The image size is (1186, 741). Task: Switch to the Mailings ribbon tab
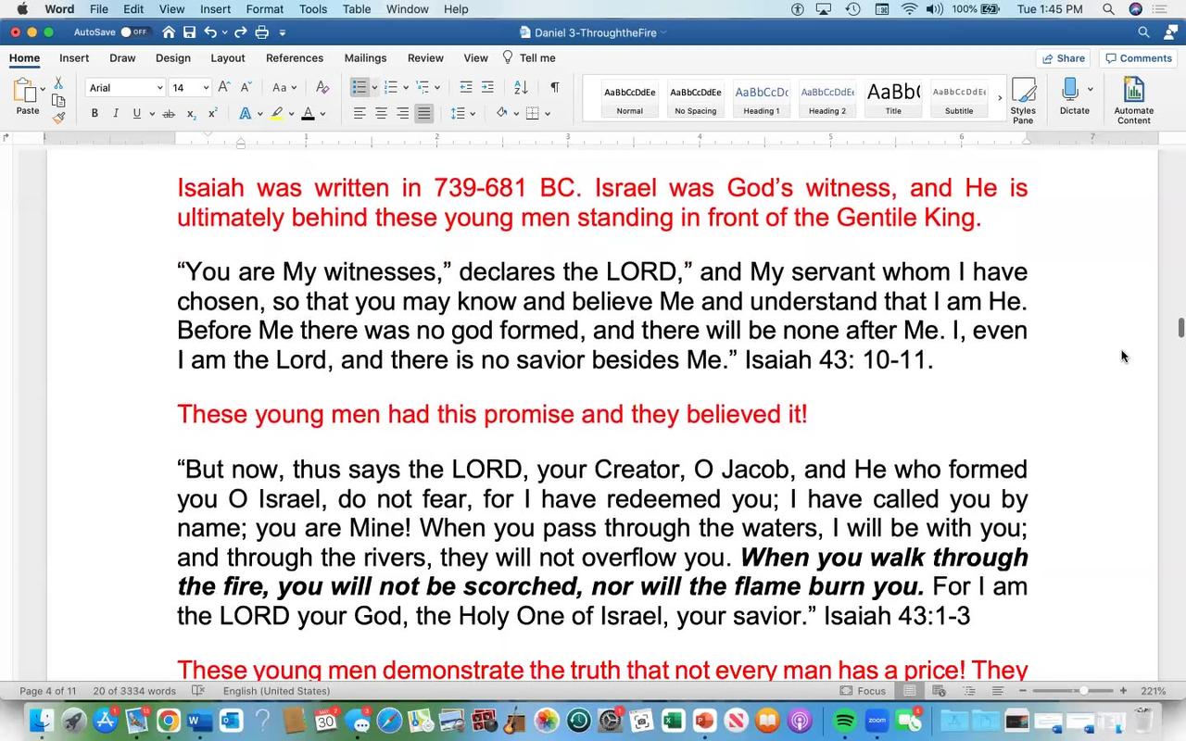[365, 57]
